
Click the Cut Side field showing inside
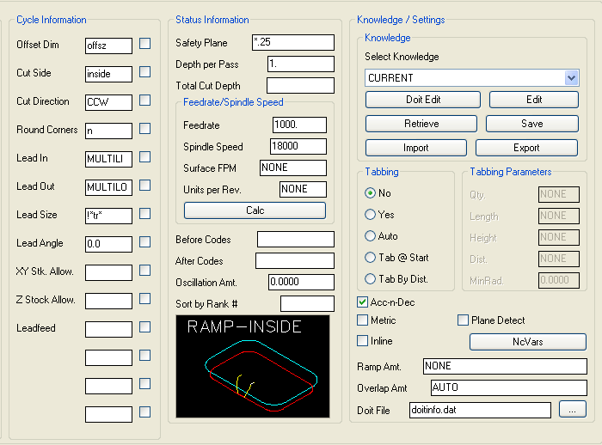coord(108,74)
